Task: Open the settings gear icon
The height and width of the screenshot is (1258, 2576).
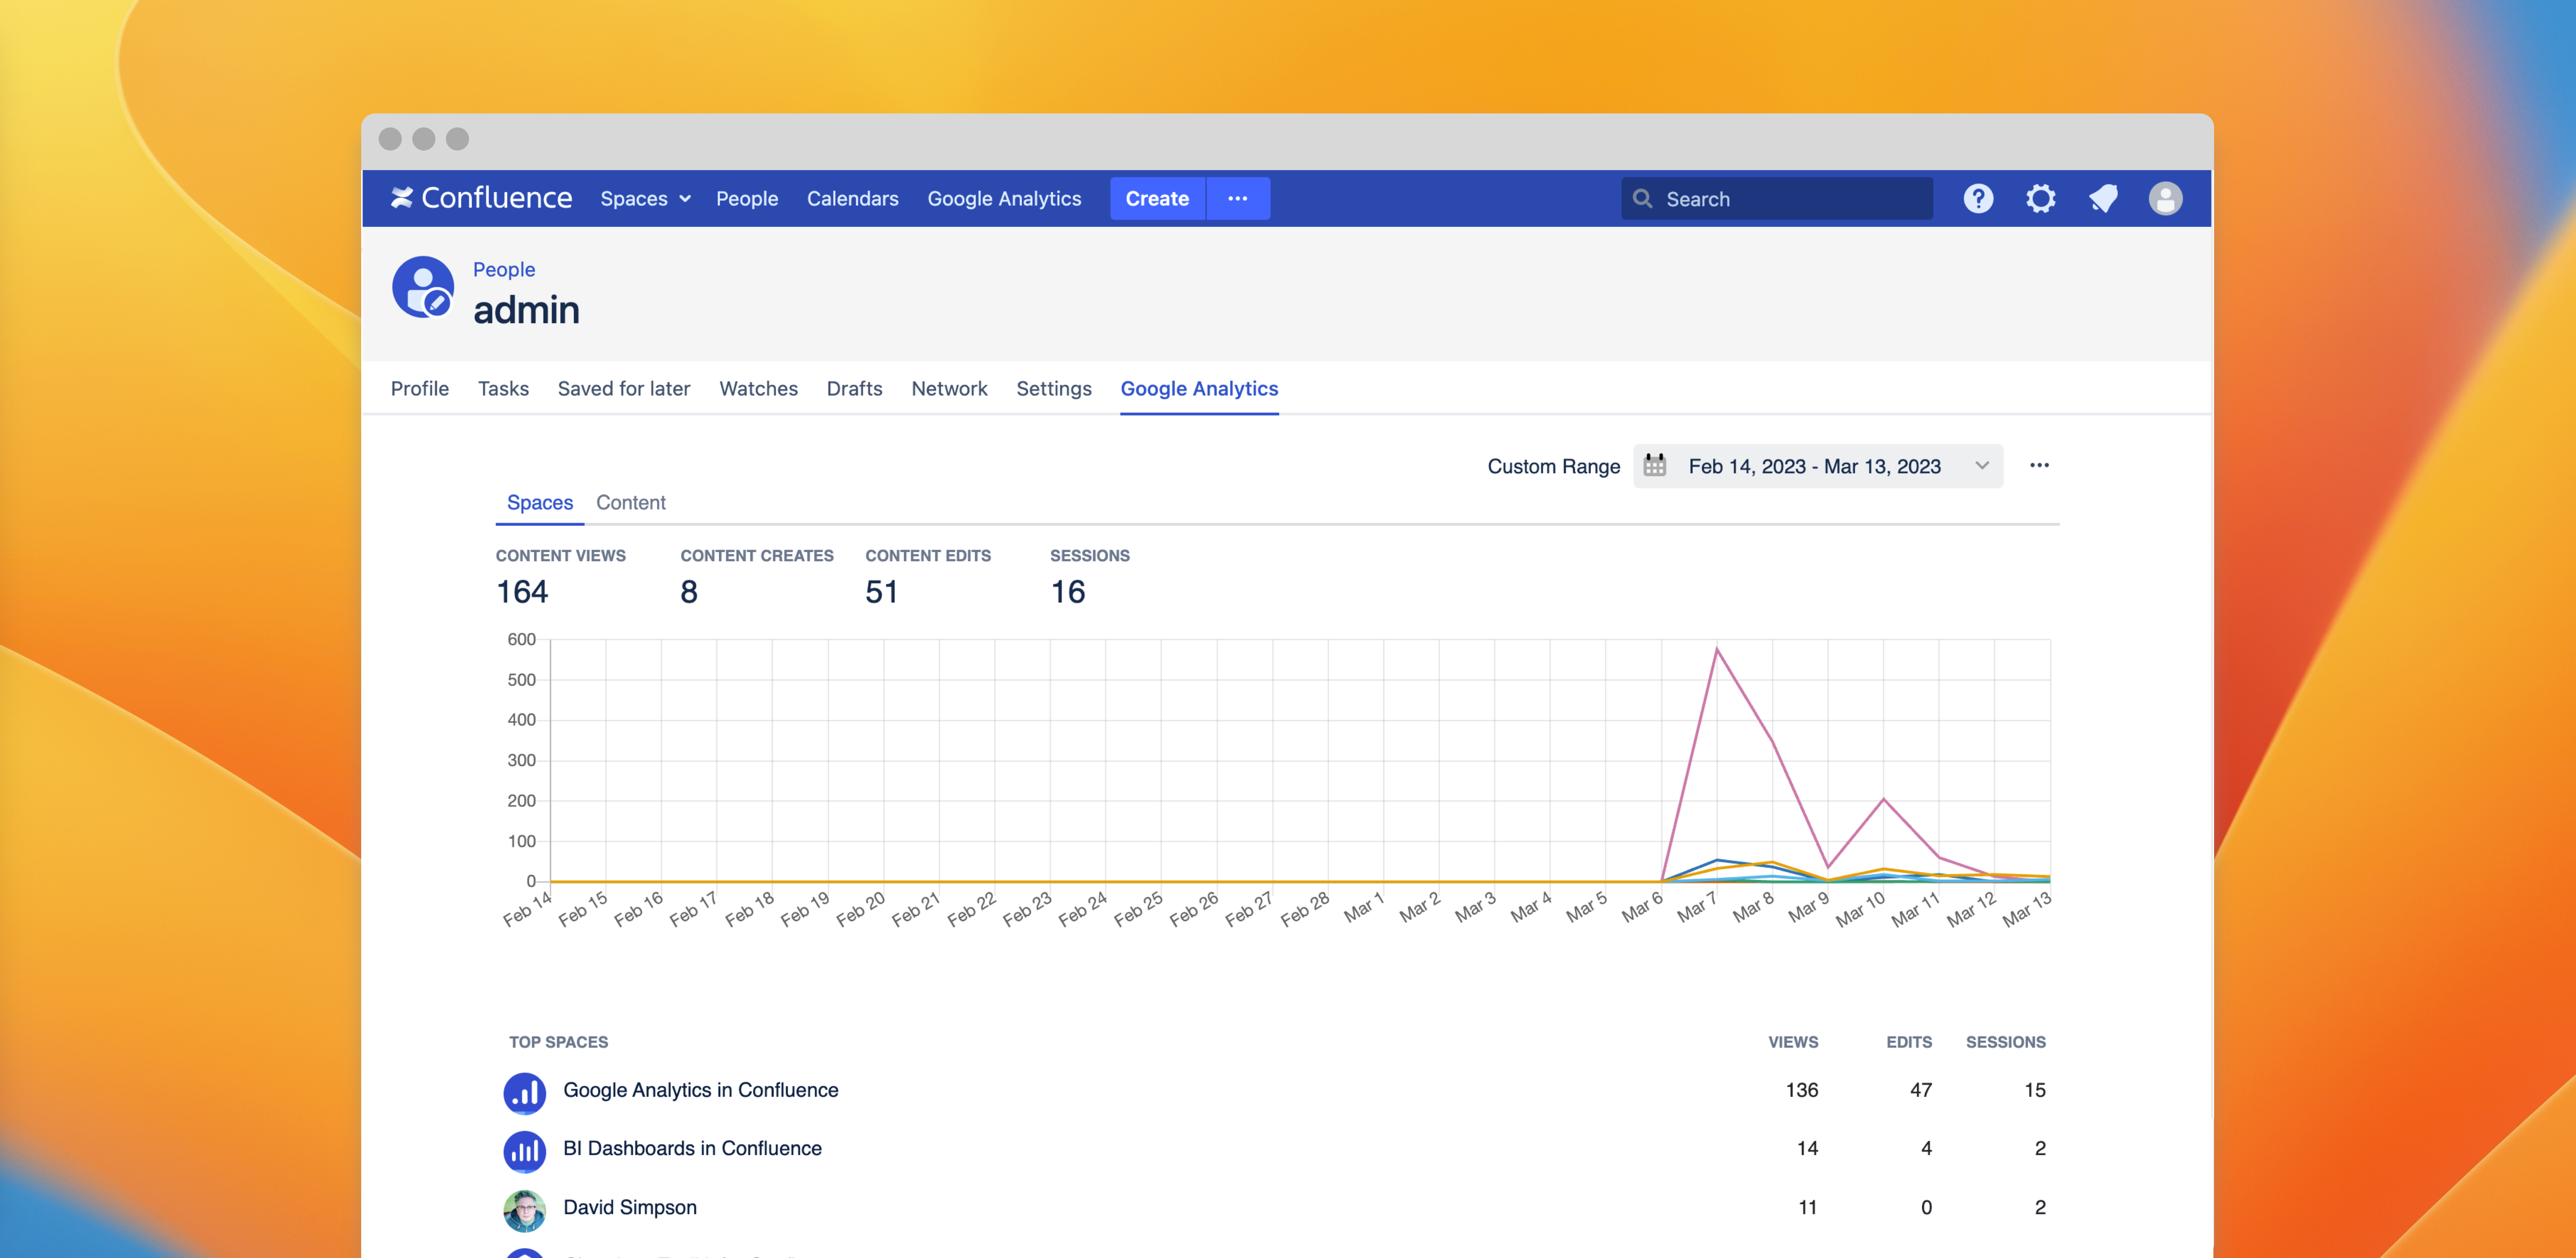Action: tap(2040, 198)
